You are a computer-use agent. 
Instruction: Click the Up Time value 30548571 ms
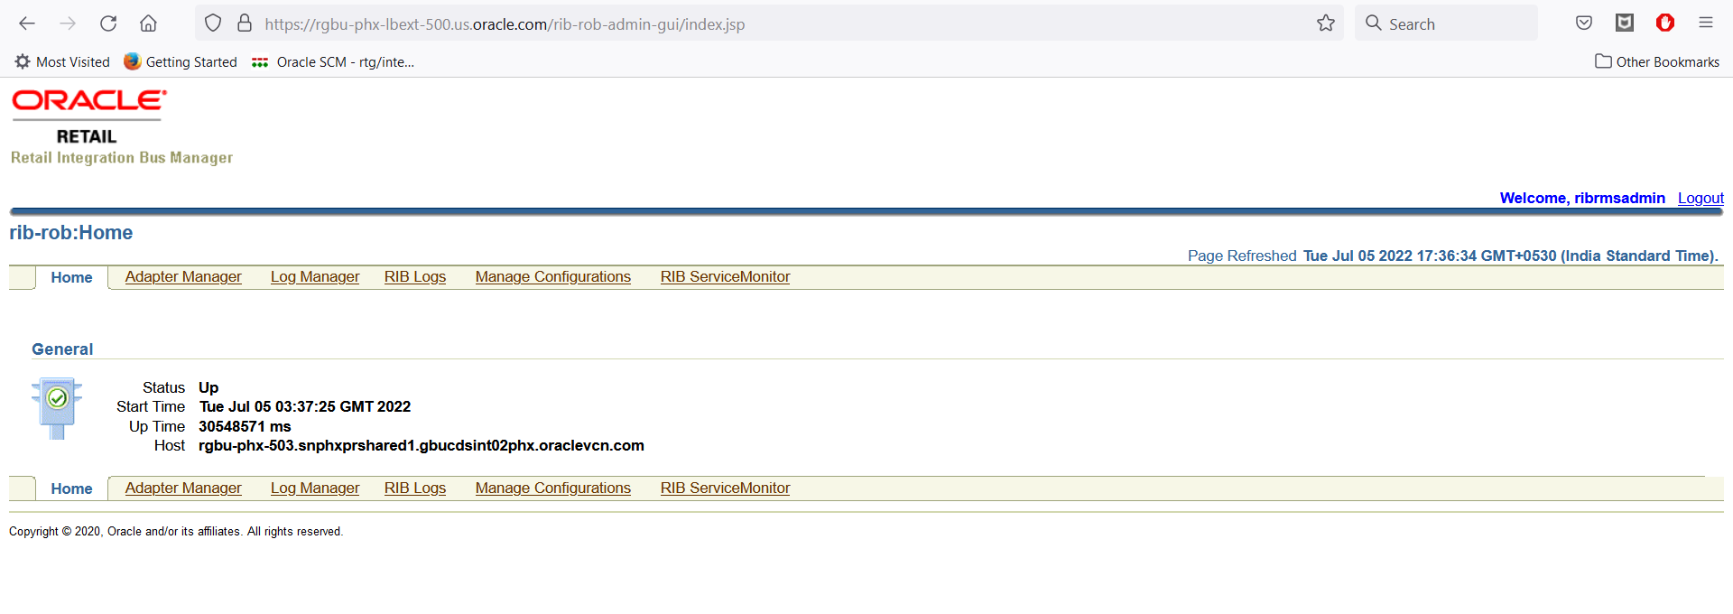click(245, 426)
